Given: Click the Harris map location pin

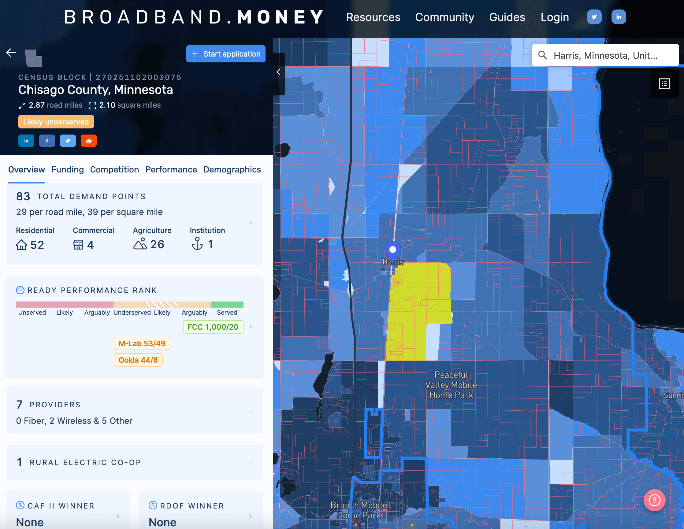Looking at the screenshot, I should (392, 251).
